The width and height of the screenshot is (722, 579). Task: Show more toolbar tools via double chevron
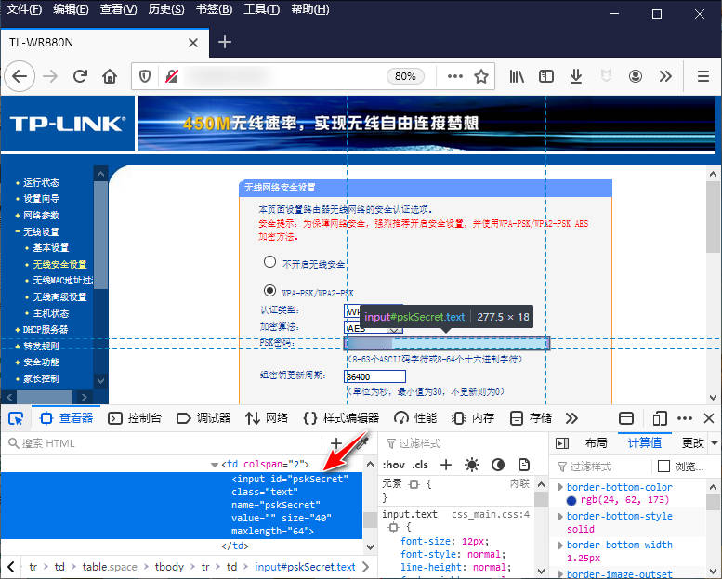coord(665,76)
